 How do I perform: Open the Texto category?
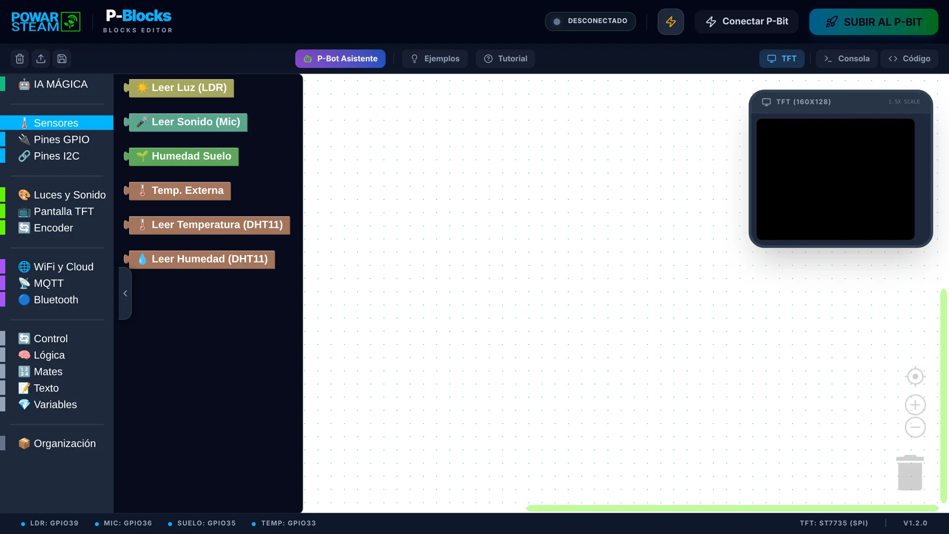click(57, 388)
